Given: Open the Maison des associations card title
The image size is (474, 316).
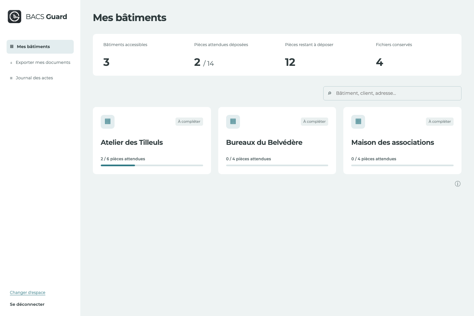Looking at the screenshot, I should click(x=392, y=142).
